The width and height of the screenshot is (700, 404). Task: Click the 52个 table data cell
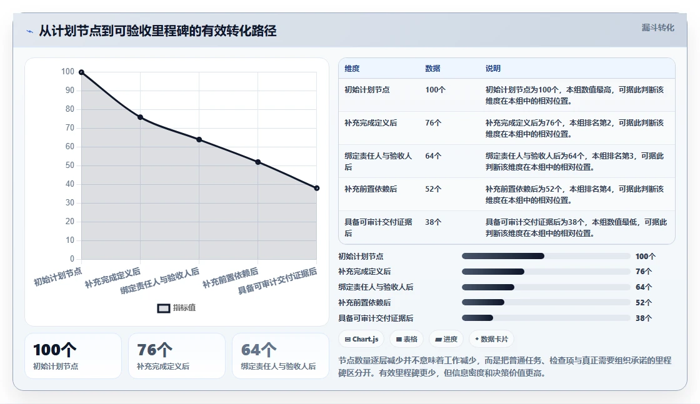(x=433, y=189)
